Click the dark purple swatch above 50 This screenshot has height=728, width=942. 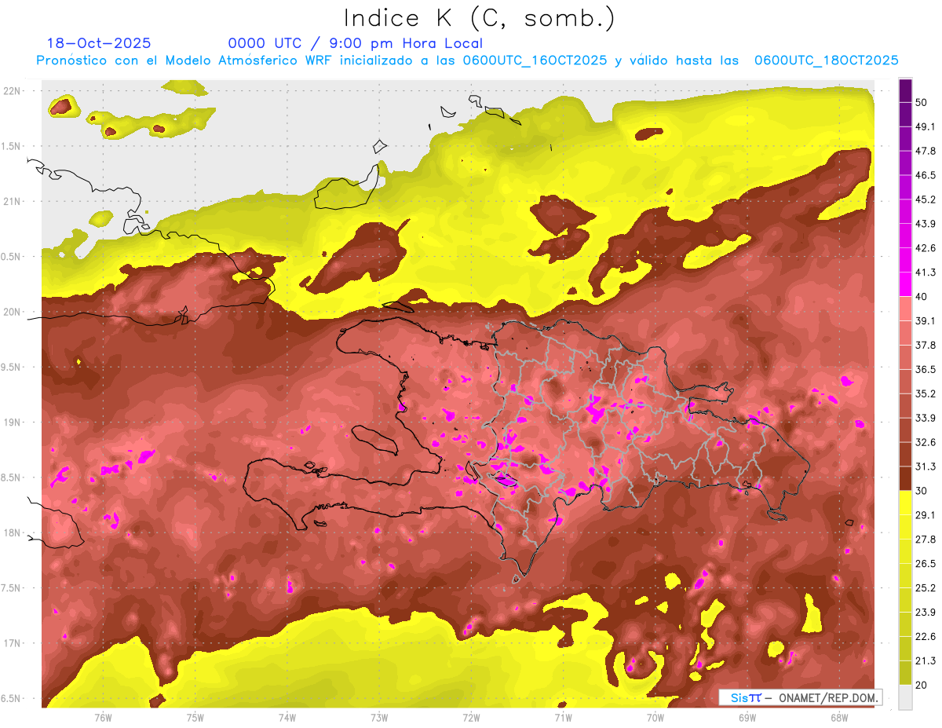(905, 91)
